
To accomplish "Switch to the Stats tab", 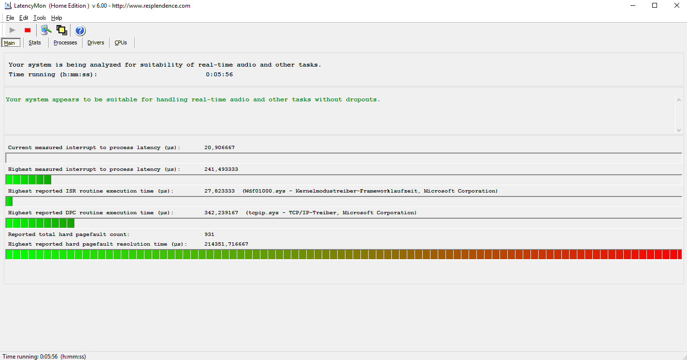I will (x=35, y=42).
